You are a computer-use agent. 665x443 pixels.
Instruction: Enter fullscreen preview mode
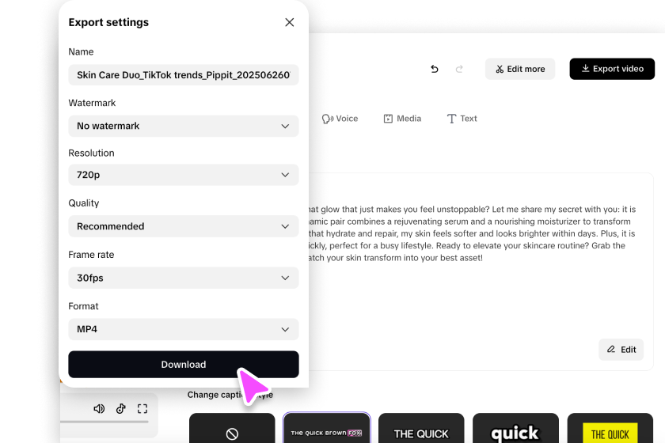pos(142,409)
